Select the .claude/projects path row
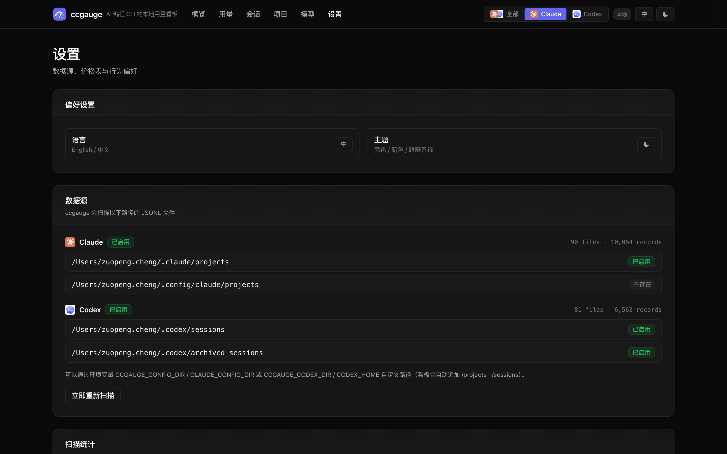 point(363,262)
